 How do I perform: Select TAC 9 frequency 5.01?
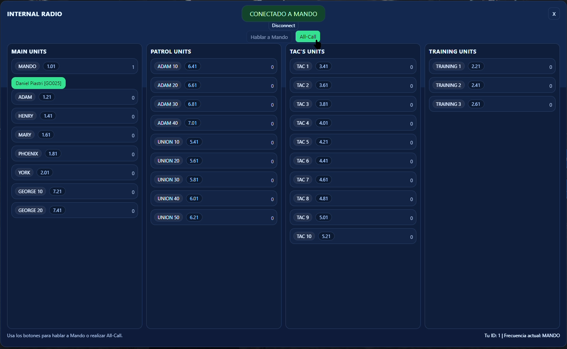353,218
